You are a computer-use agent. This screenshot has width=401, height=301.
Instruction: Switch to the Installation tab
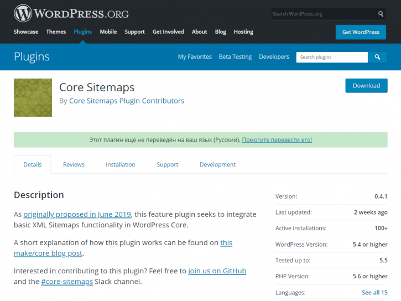(x=121, y=164)
